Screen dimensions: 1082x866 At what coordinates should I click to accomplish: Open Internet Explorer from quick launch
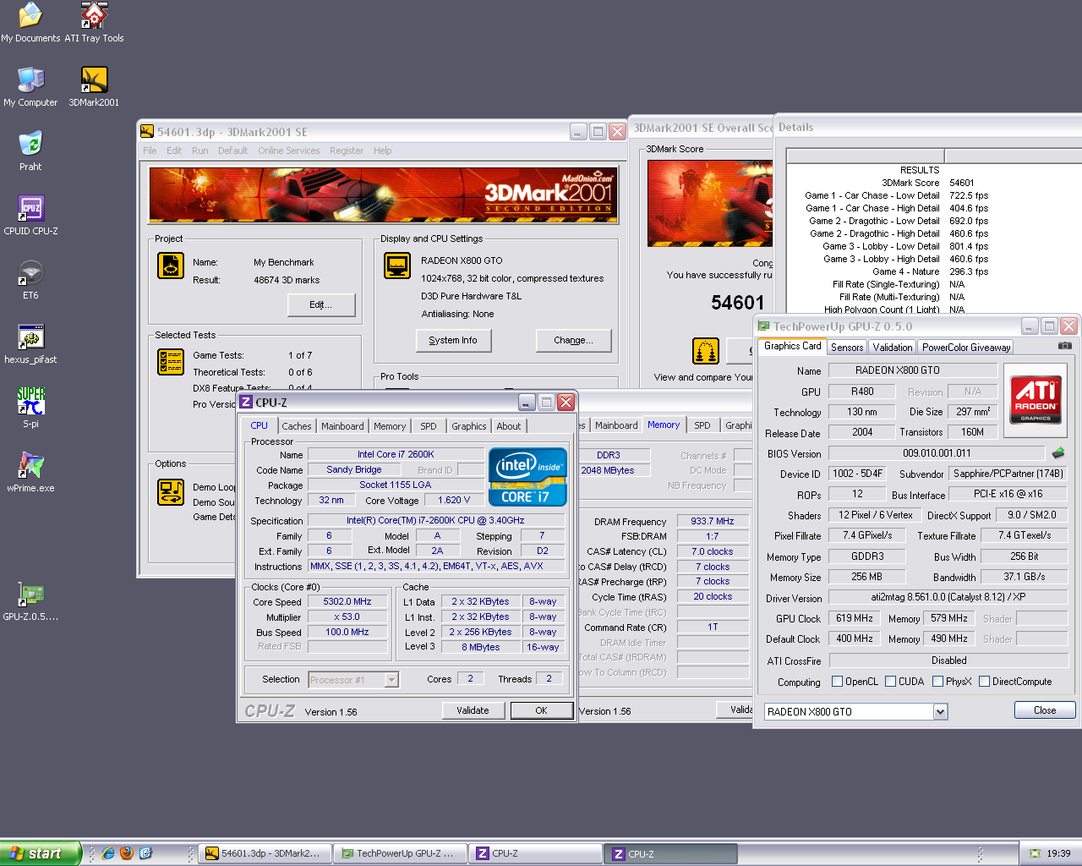[108, 853]
